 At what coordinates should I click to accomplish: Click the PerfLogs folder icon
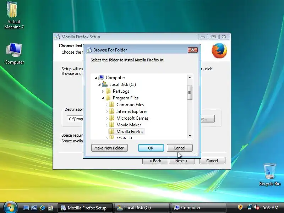[108, 91]
